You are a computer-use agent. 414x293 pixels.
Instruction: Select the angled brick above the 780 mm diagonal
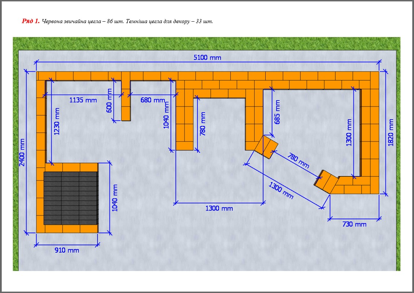266,146
